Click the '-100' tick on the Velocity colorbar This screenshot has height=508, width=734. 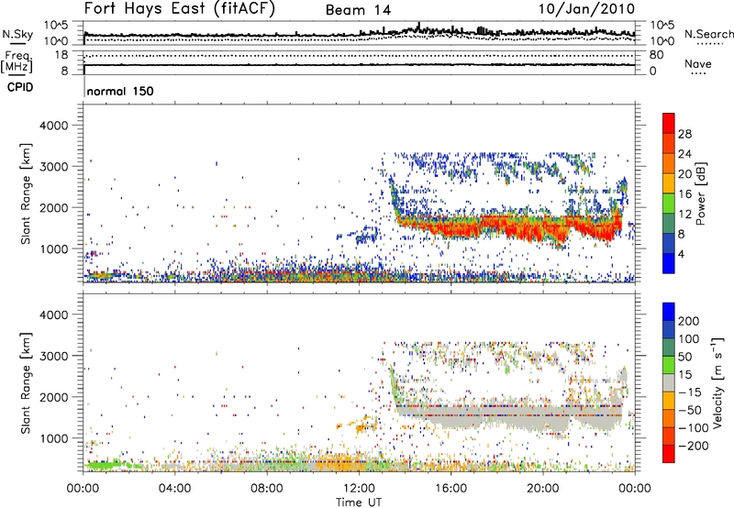694,427
